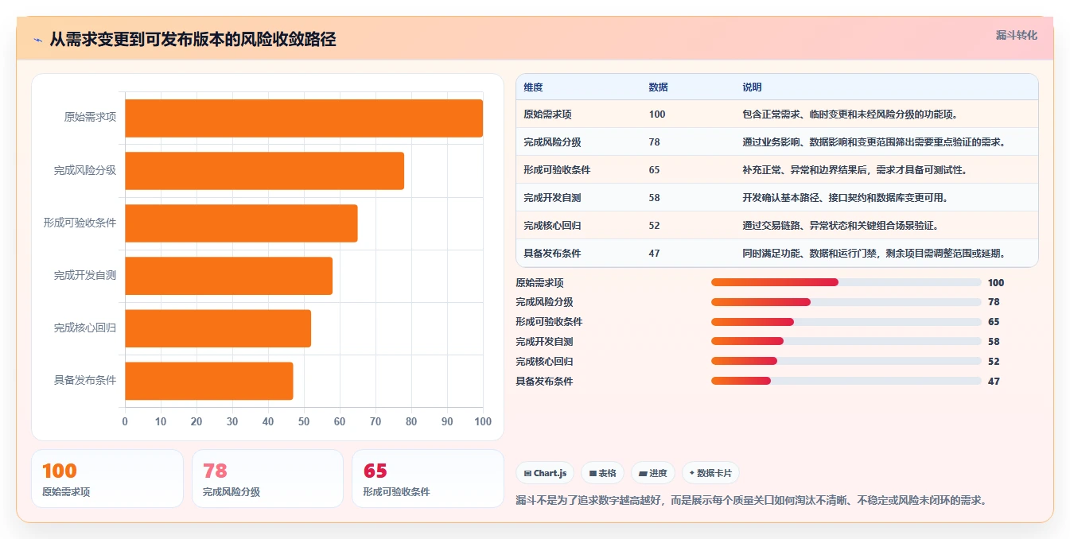Click the progress value 52 beside 完成核心回归
Viewport: 1070px width, 539px height.
click(994, 362)
